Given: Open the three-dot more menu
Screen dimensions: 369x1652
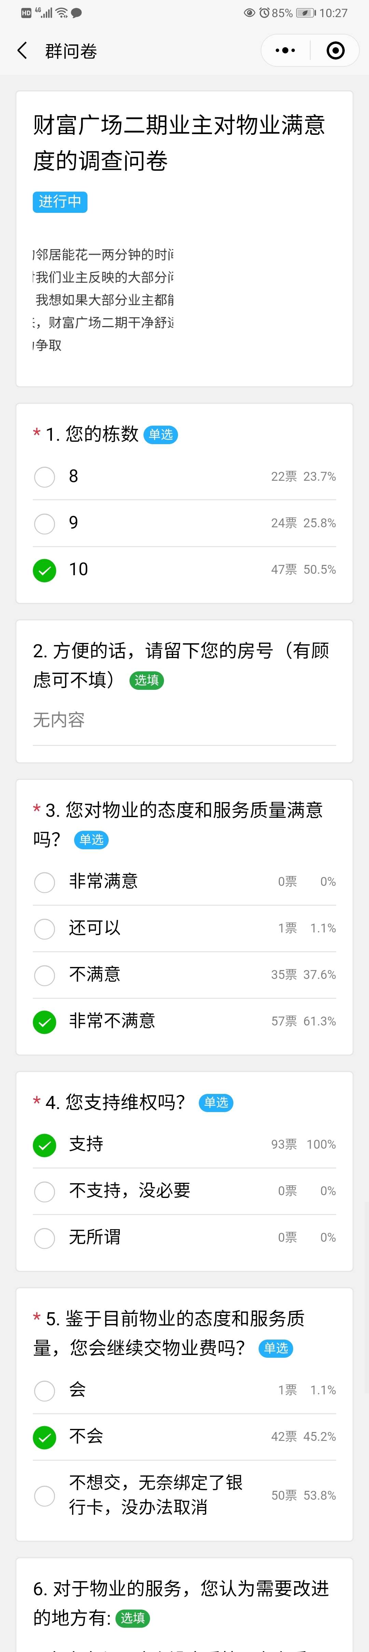Looking at the screenshot, I should 285,51.
